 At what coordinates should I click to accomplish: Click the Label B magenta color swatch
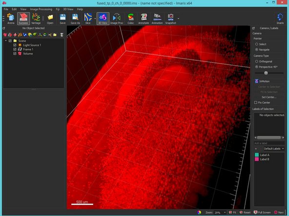(257, 159)
